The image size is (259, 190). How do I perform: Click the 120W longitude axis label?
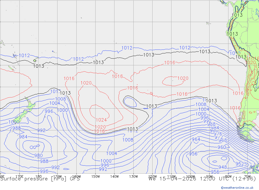[x=153, y=177]
